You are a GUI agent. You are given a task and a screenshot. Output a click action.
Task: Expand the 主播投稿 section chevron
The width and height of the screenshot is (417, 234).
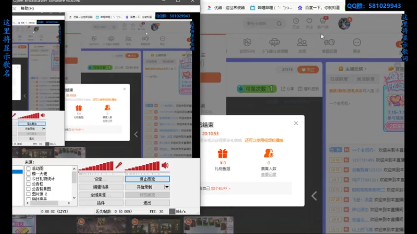pyautogui.click(x=366, y=69)
